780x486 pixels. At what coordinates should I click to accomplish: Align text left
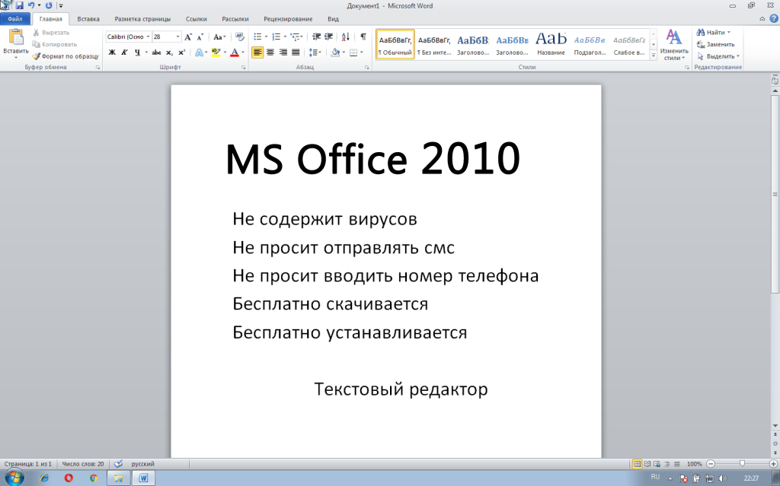257,52
